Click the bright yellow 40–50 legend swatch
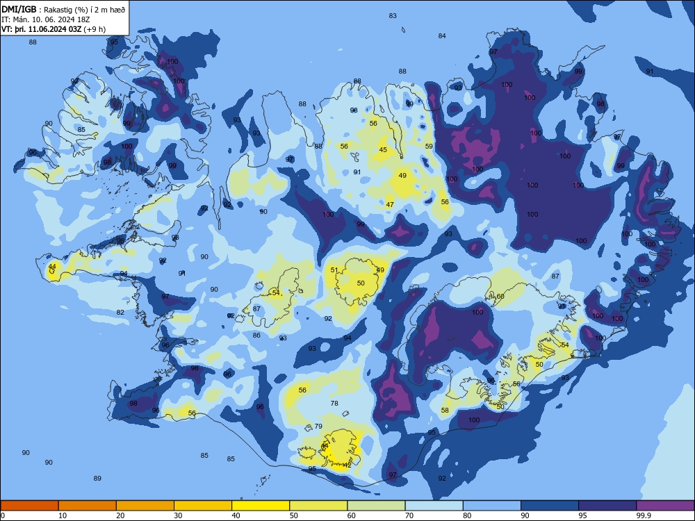 261,506
